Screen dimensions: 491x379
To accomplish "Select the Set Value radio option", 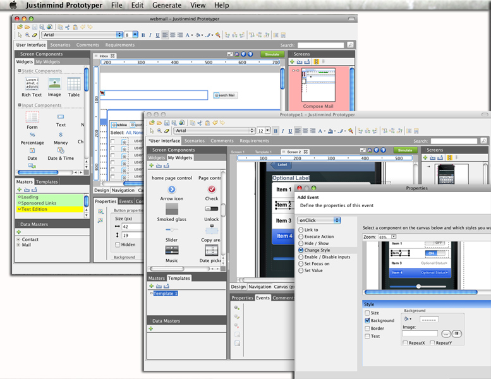I will click(x=301, y=270).
